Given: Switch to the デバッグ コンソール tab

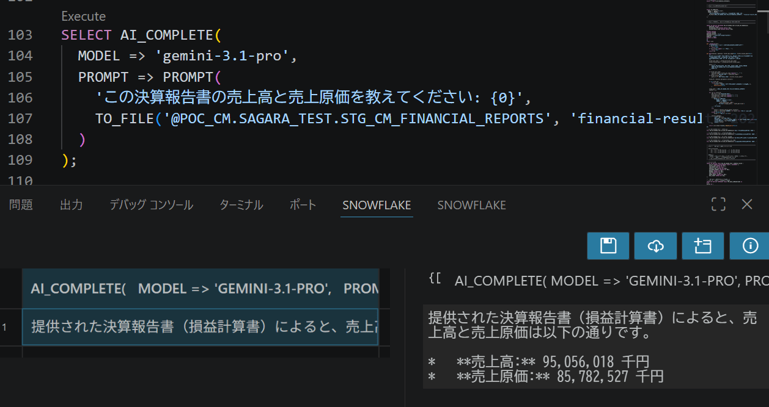Looking at the screenshot, I should [x=152, y=205].
